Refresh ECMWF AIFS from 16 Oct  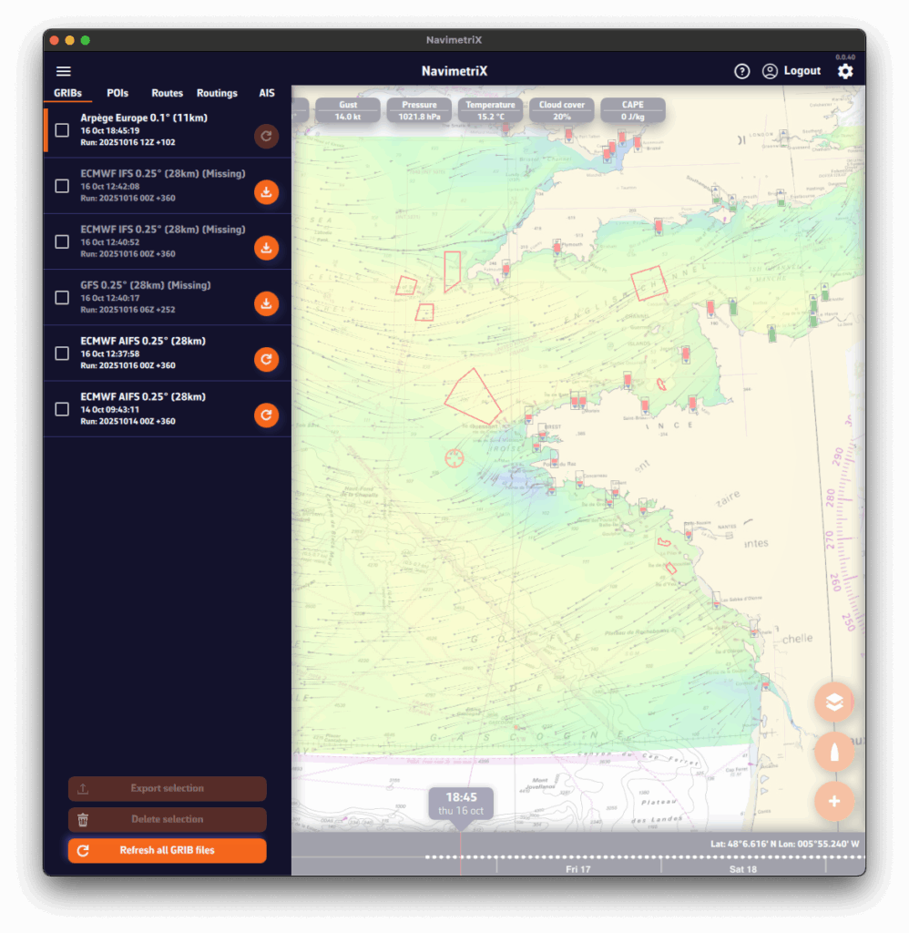pos(266,359)
